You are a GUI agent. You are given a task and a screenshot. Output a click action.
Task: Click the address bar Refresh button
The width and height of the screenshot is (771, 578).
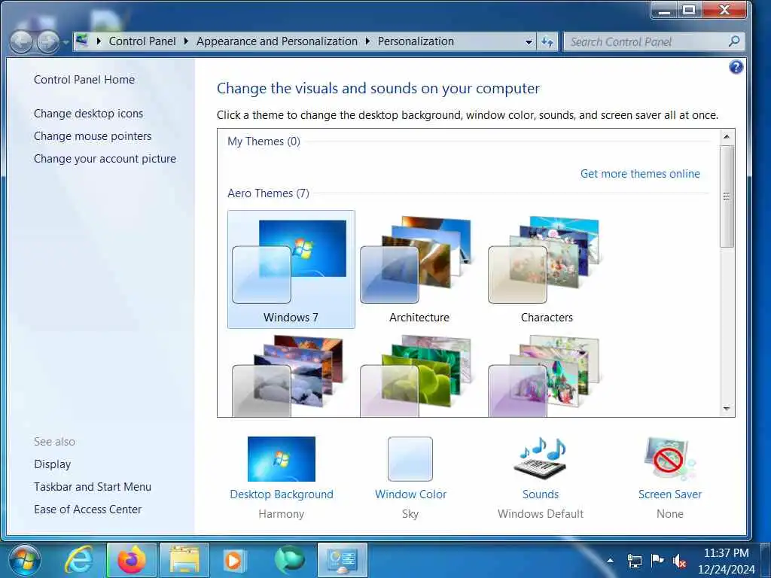pyautogui.click(x=547, y=42)
